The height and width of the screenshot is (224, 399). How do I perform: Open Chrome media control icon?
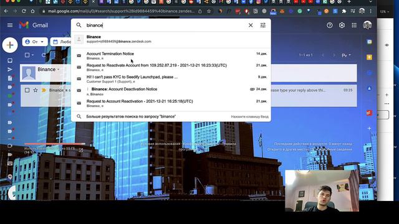(x=353, y=11)
